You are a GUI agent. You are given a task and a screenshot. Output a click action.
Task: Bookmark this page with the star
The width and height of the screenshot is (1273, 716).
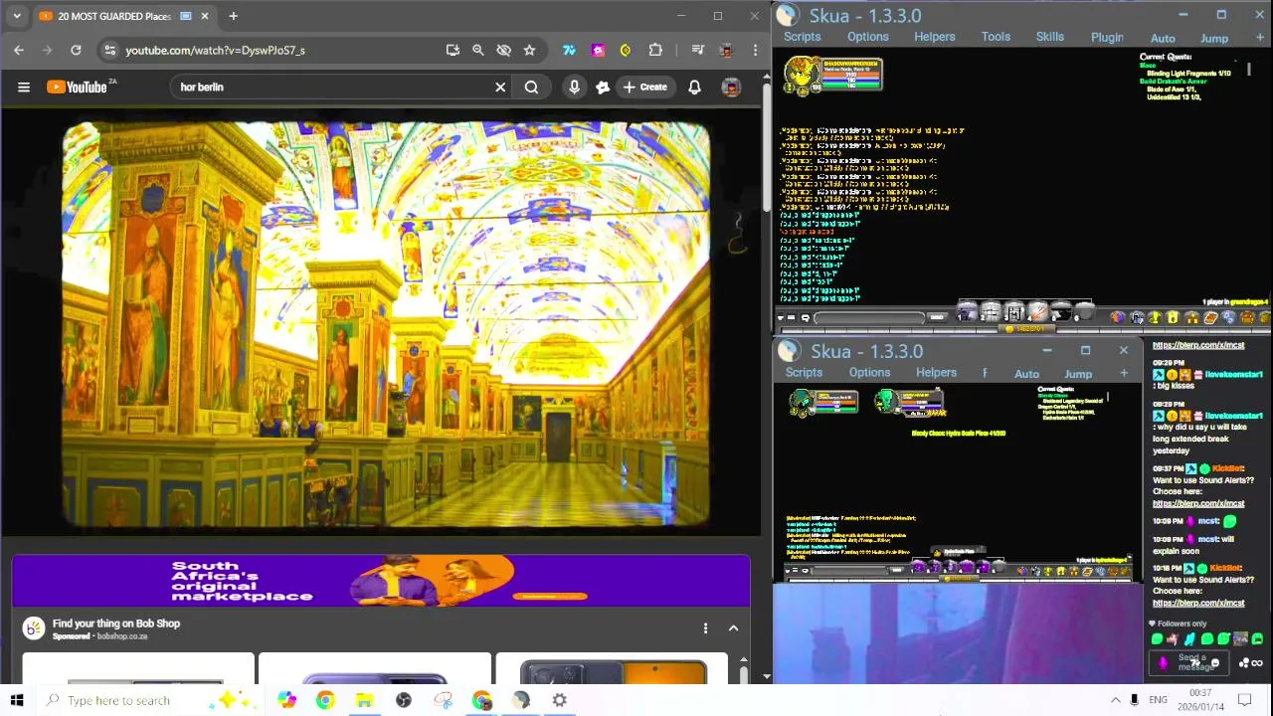coord(529,50)
